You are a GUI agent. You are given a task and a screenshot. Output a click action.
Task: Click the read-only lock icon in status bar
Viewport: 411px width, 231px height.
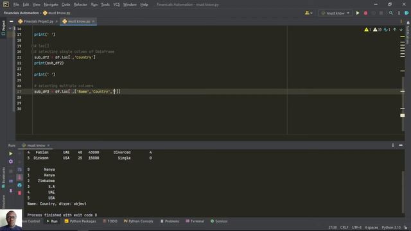(x=406, y=228)
